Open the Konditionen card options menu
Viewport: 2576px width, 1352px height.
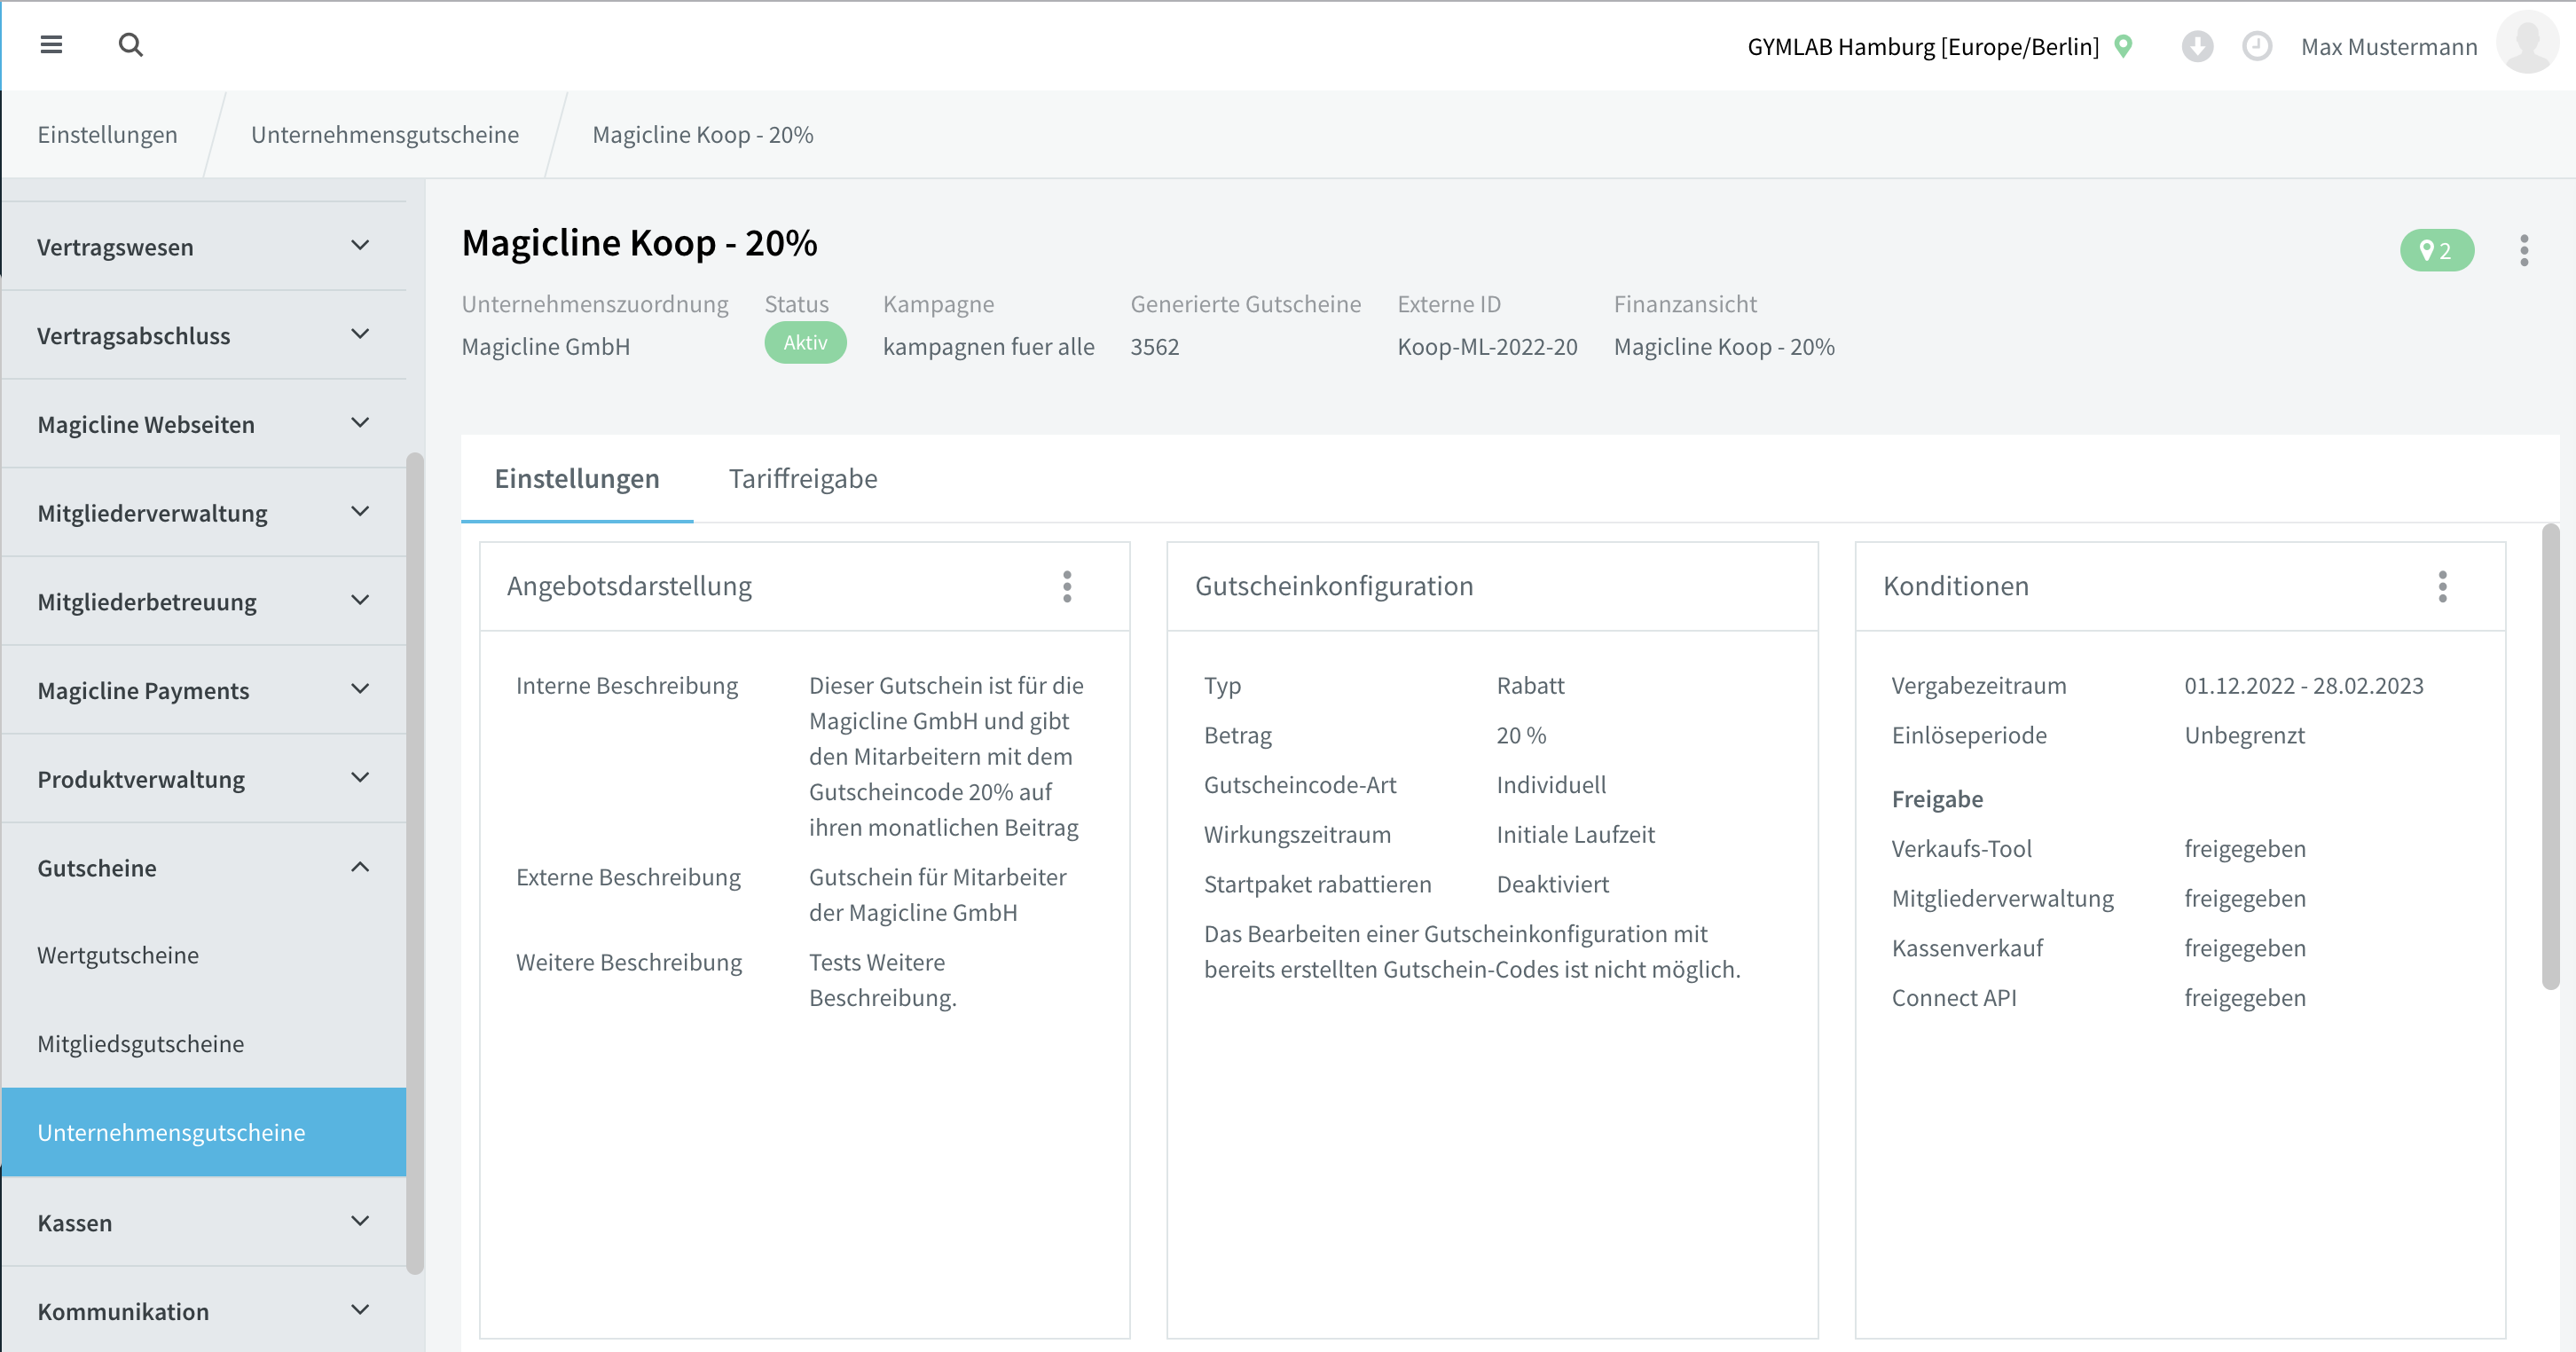(2442, 586)
